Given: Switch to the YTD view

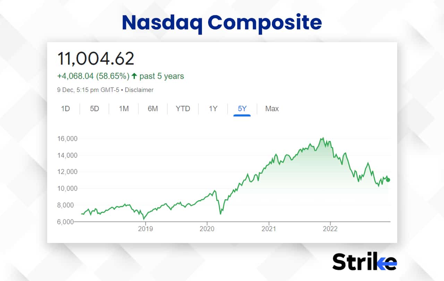Looking at the screenshot, I should pyautogui.click(x=183, y=109).
